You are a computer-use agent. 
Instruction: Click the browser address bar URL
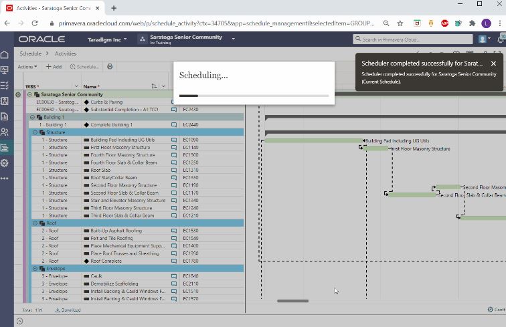point(216,23)
